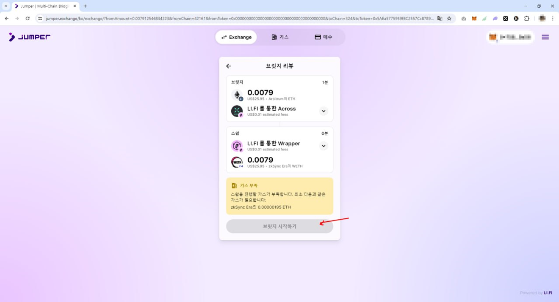Click the LI.FI Wrapper logo icon
The image size is (559, 302).
point(237,146)
